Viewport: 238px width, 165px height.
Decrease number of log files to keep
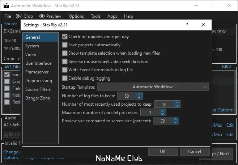coord(139,97)
